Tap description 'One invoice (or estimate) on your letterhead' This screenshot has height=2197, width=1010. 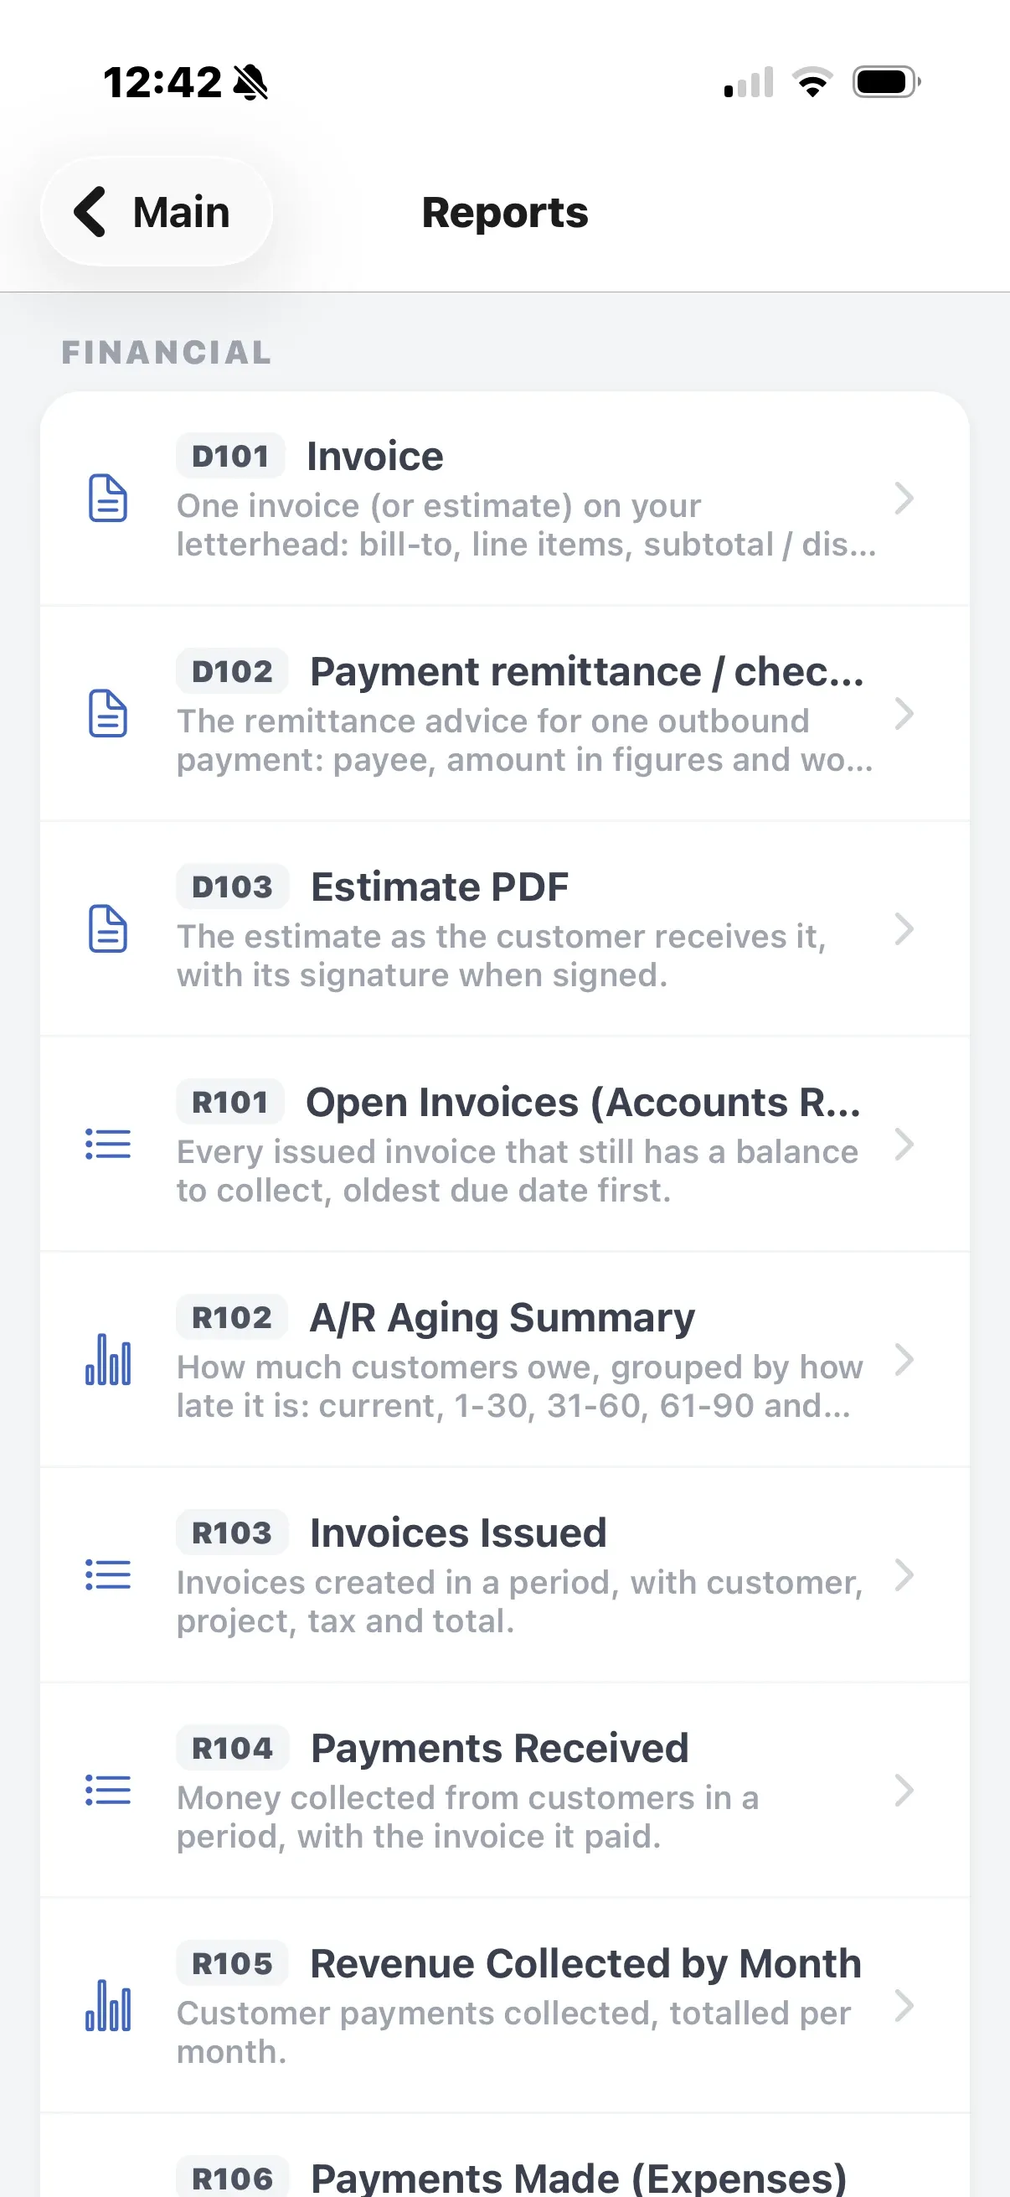coord(526,525)
